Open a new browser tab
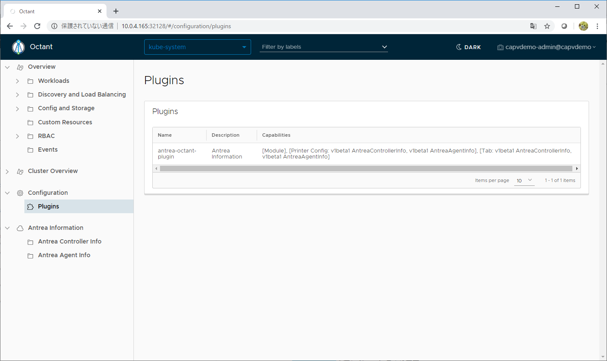The image size is (607, 361). click(x=116, y=11)
